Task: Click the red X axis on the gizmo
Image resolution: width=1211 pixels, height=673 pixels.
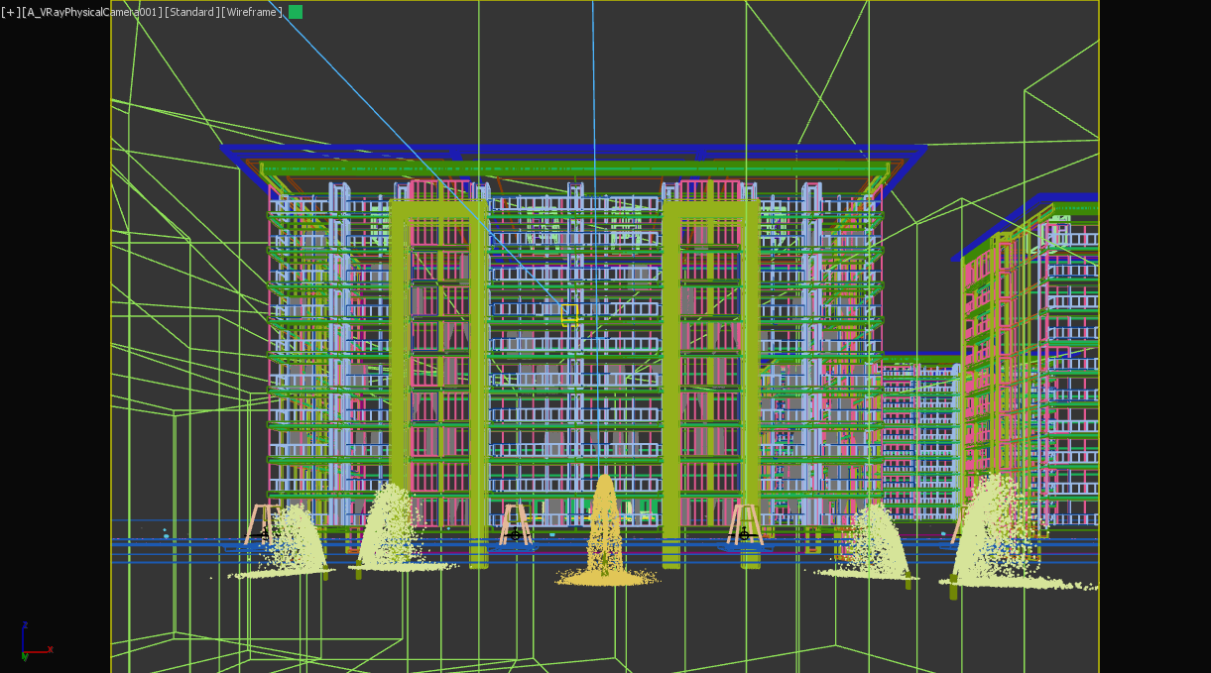Action: tap(42, 651)
